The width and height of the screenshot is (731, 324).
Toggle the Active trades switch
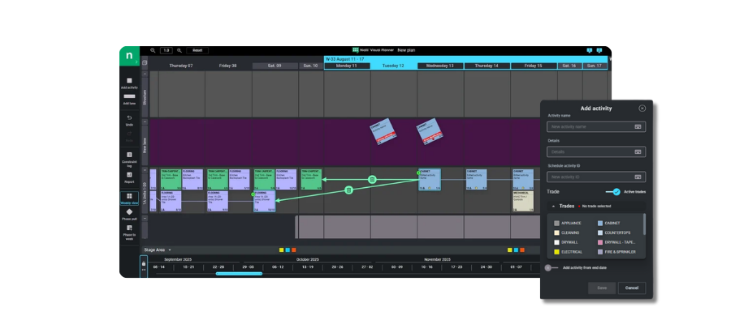click(615, 192)
